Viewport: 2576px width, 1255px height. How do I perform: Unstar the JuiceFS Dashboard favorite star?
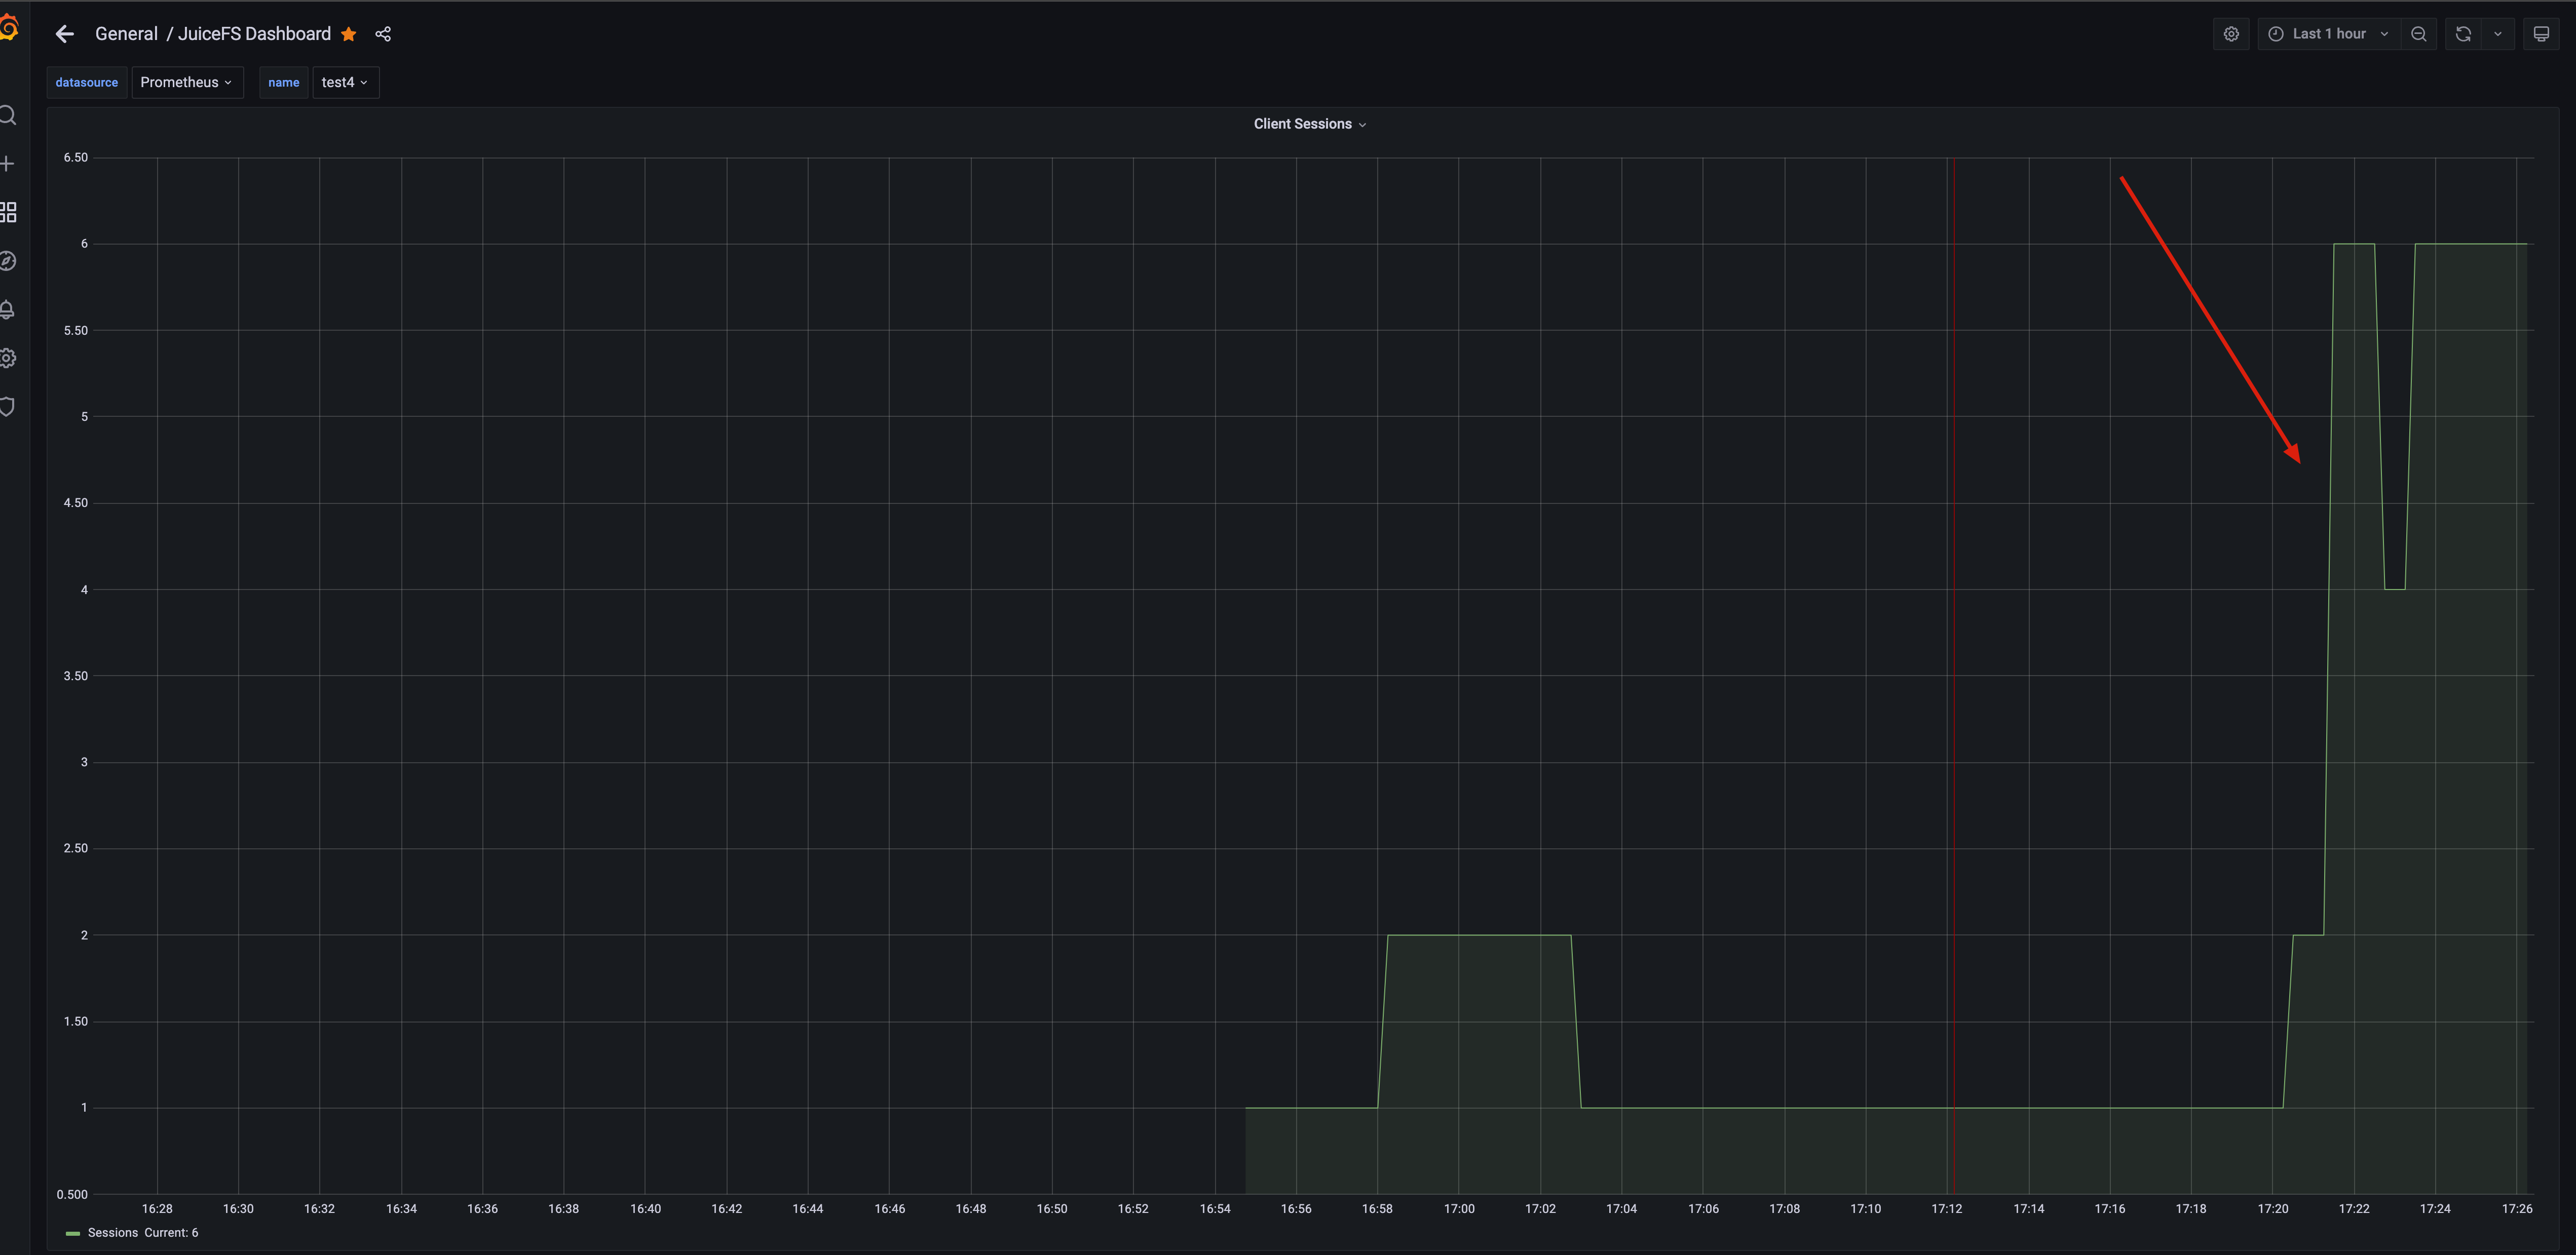point(348,34)
